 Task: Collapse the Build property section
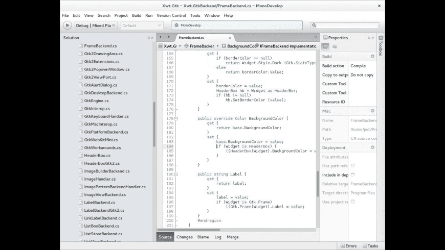(372, 56)
